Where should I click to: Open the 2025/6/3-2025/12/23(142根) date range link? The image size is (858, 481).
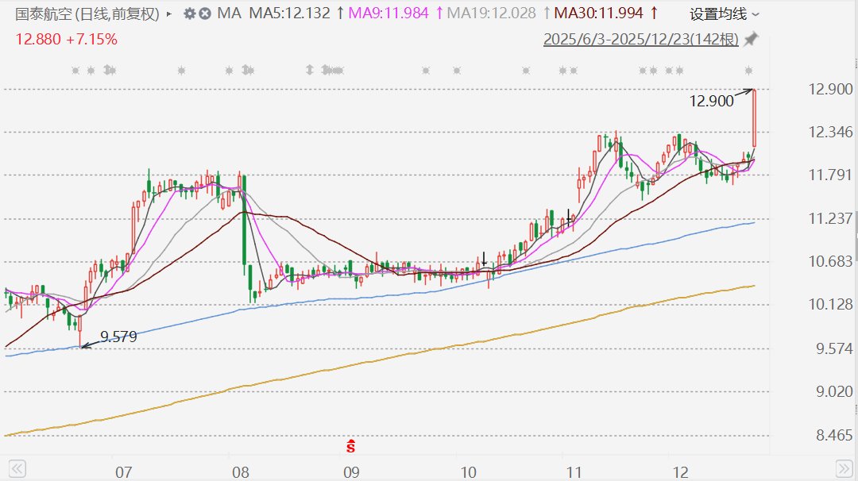click(641, 40)
